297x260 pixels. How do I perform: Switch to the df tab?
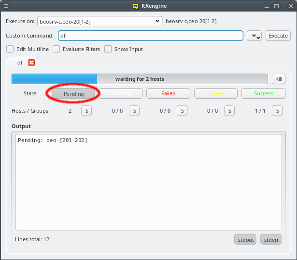(20, 63)
